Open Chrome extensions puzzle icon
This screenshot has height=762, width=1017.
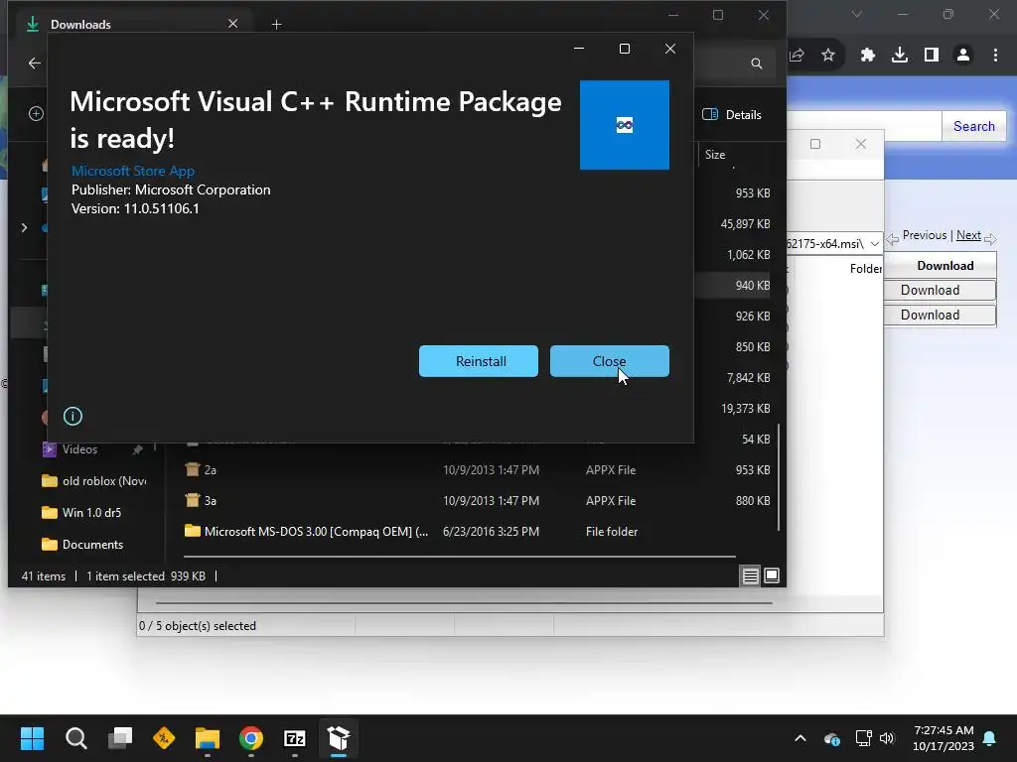tap(868, 56)
